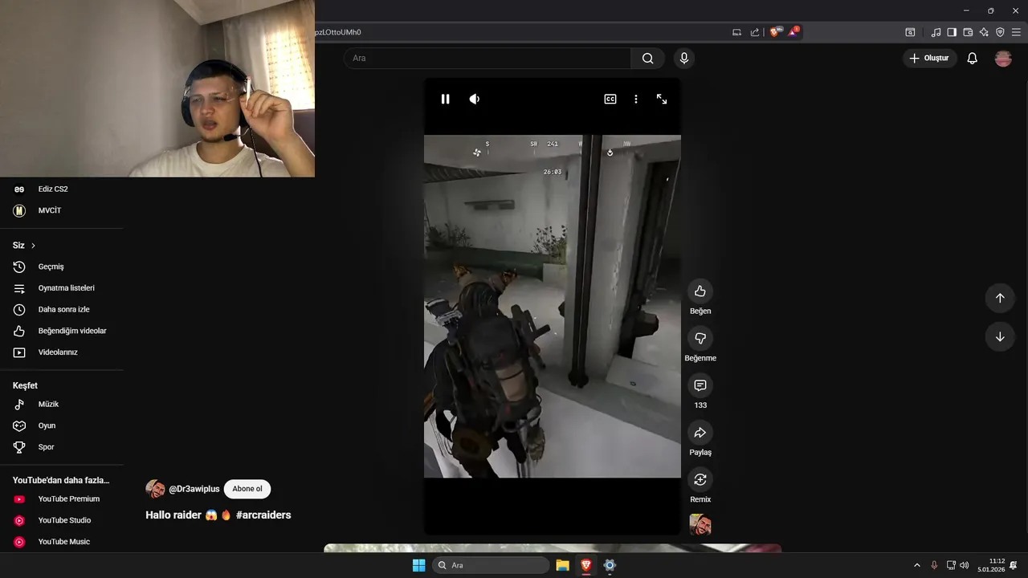Open File Explorer from the taskbar
The image size is (1028, 578).
point(563,565)
